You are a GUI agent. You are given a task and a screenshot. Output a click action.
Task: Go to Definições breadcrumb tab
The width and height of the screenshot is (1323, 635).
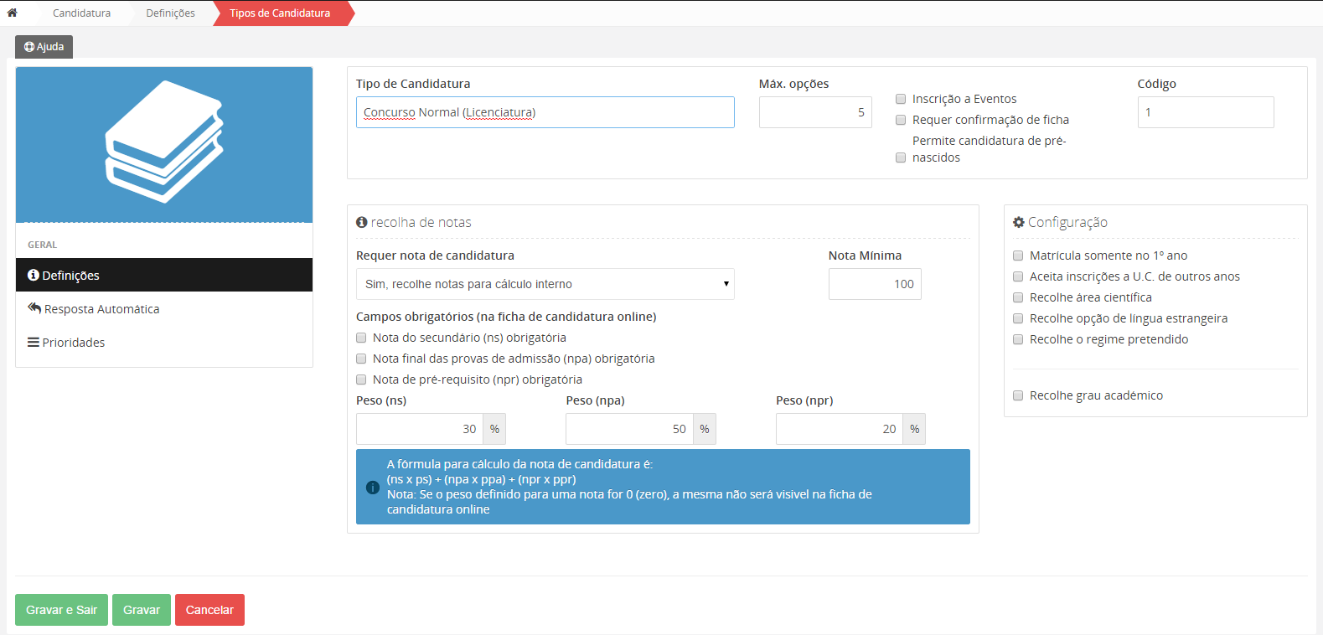[x=170, y=13]
